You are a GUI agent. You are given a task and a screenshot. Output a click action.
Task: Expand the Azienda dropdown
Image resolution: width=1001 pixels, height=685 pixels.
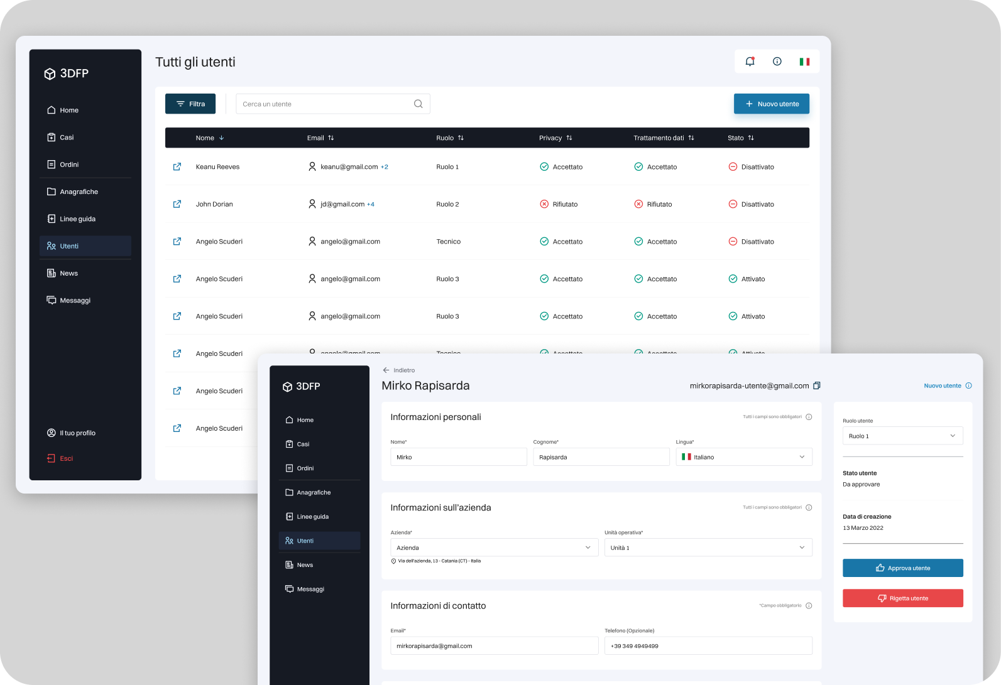495,547
